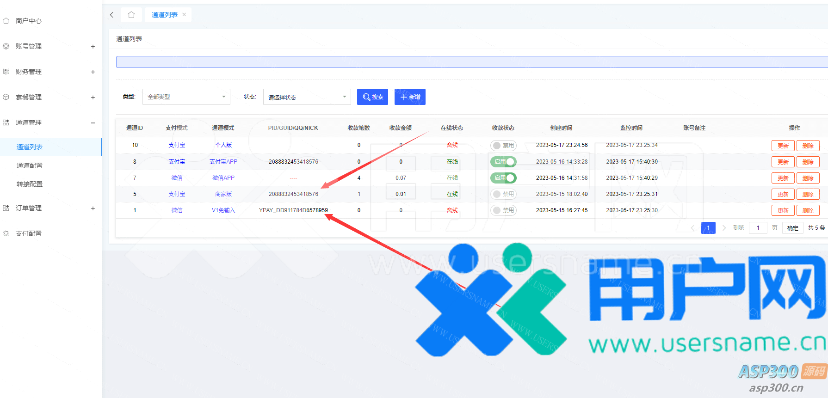Click the 商户中心 house icon
Viewport: 828px width, 398px height.
tap(6, 21)
